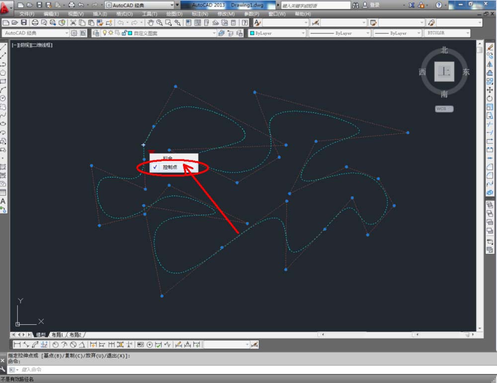Select the Spline draw tool
Viewport: 497px width, 383px height.
tap(3, 115)
